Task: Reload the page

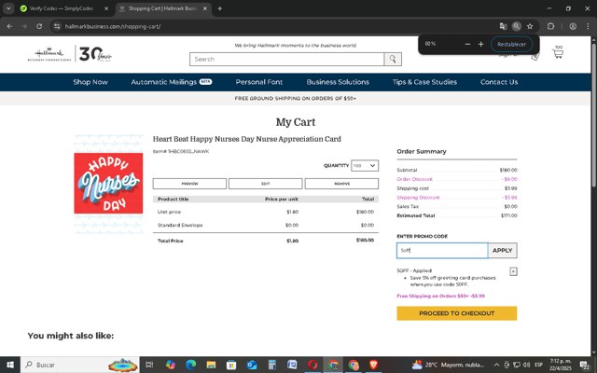Action: (x=39, y=26)
